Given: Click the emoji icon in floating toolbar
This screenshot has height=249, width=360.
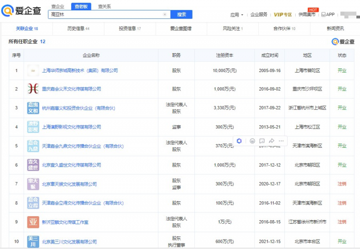Looking at the screenshot, I should click(x=252, y=141).
